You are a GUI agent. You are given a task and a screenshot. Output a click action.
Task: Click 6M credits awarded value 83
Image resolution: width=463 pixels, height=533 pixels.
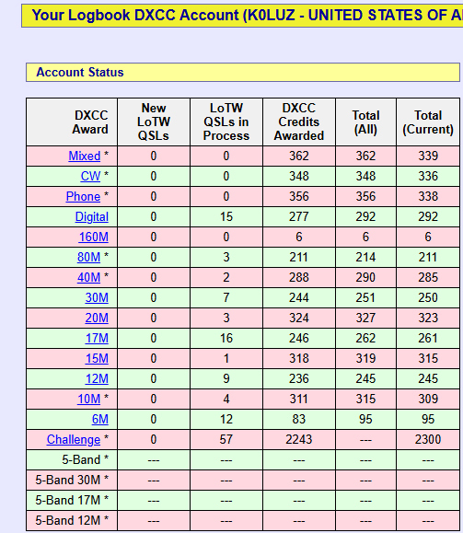pos(299,419)
